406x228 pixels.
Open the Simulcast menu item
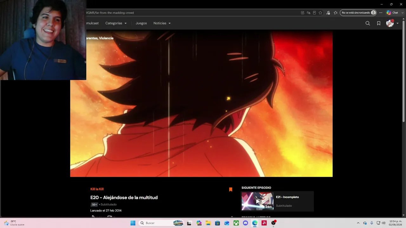92,23
